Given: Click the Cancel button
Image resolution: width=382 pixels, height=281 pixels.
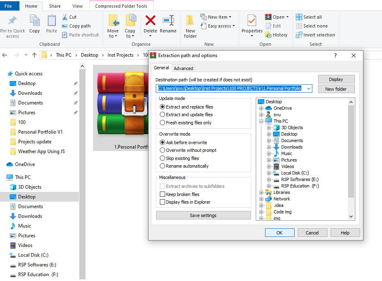Looking at the screenshot, I should (312, 233).
